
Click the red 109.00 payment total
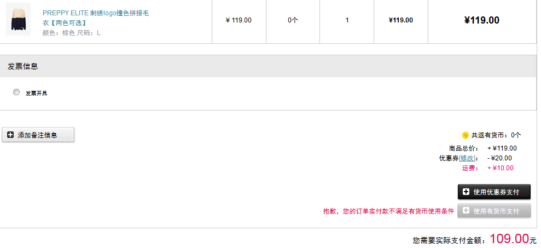[x=509, y=238]
